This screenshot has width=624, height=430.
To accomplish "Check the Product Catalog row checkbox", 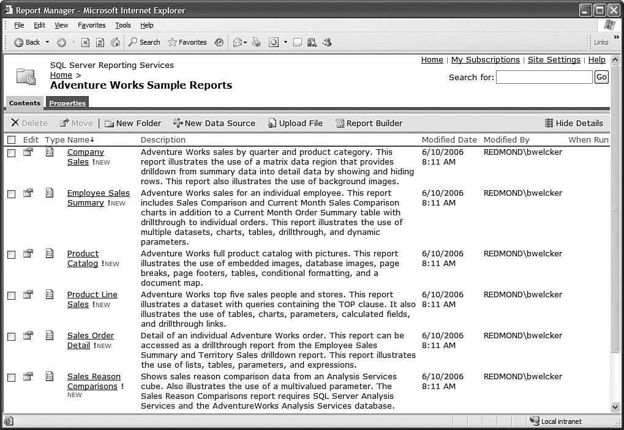I will (12, 254).
